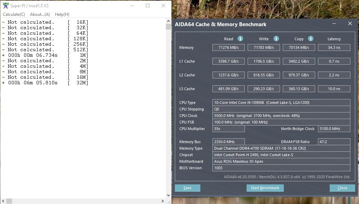Minimize the AIDA64 benchmark window
This screenshot has width=359, height=204.
[x=334, y=23]
